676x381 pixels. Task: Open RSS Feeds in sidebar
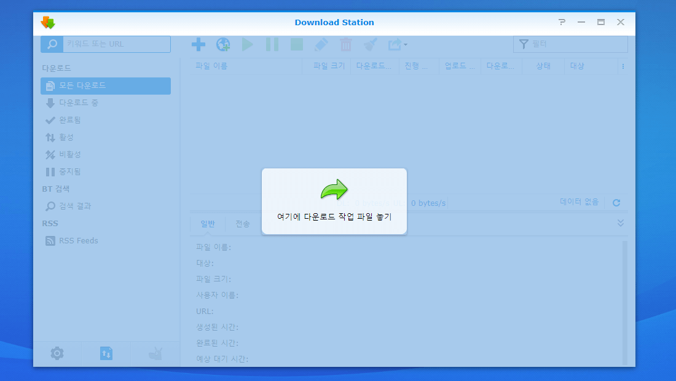coord(106,241)
